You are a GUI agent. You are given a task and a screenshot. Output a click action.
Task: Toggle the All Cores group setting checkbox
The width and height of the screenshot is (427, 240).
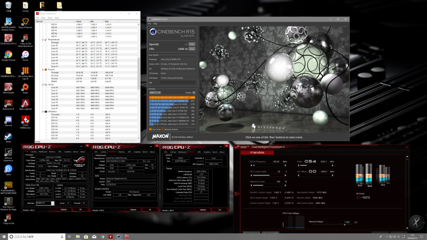[358, 197]
